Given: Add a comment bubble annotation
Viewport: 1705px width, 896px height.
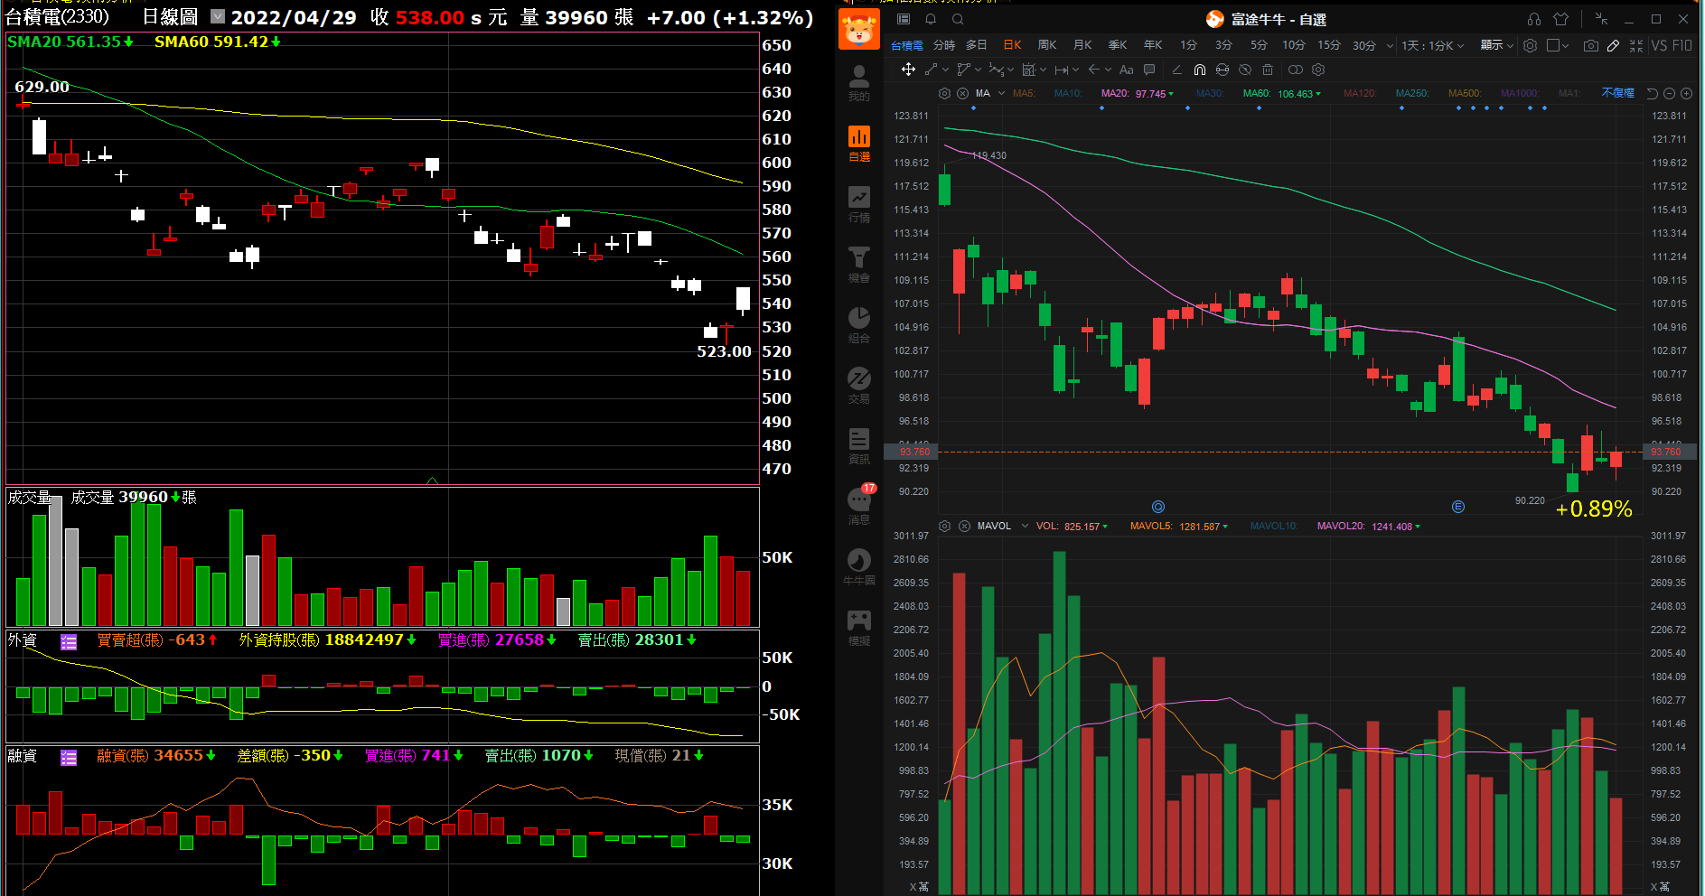Looking at the screenshot, I should (x=1149, y=70).
